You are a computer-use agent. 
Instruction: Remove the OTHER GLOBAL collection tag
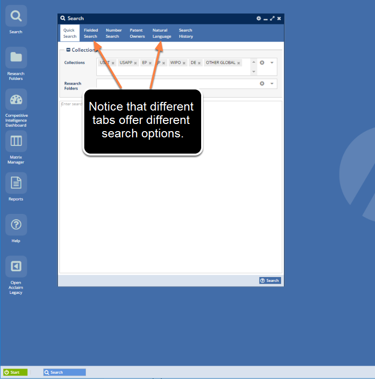(x=239, y=63)
